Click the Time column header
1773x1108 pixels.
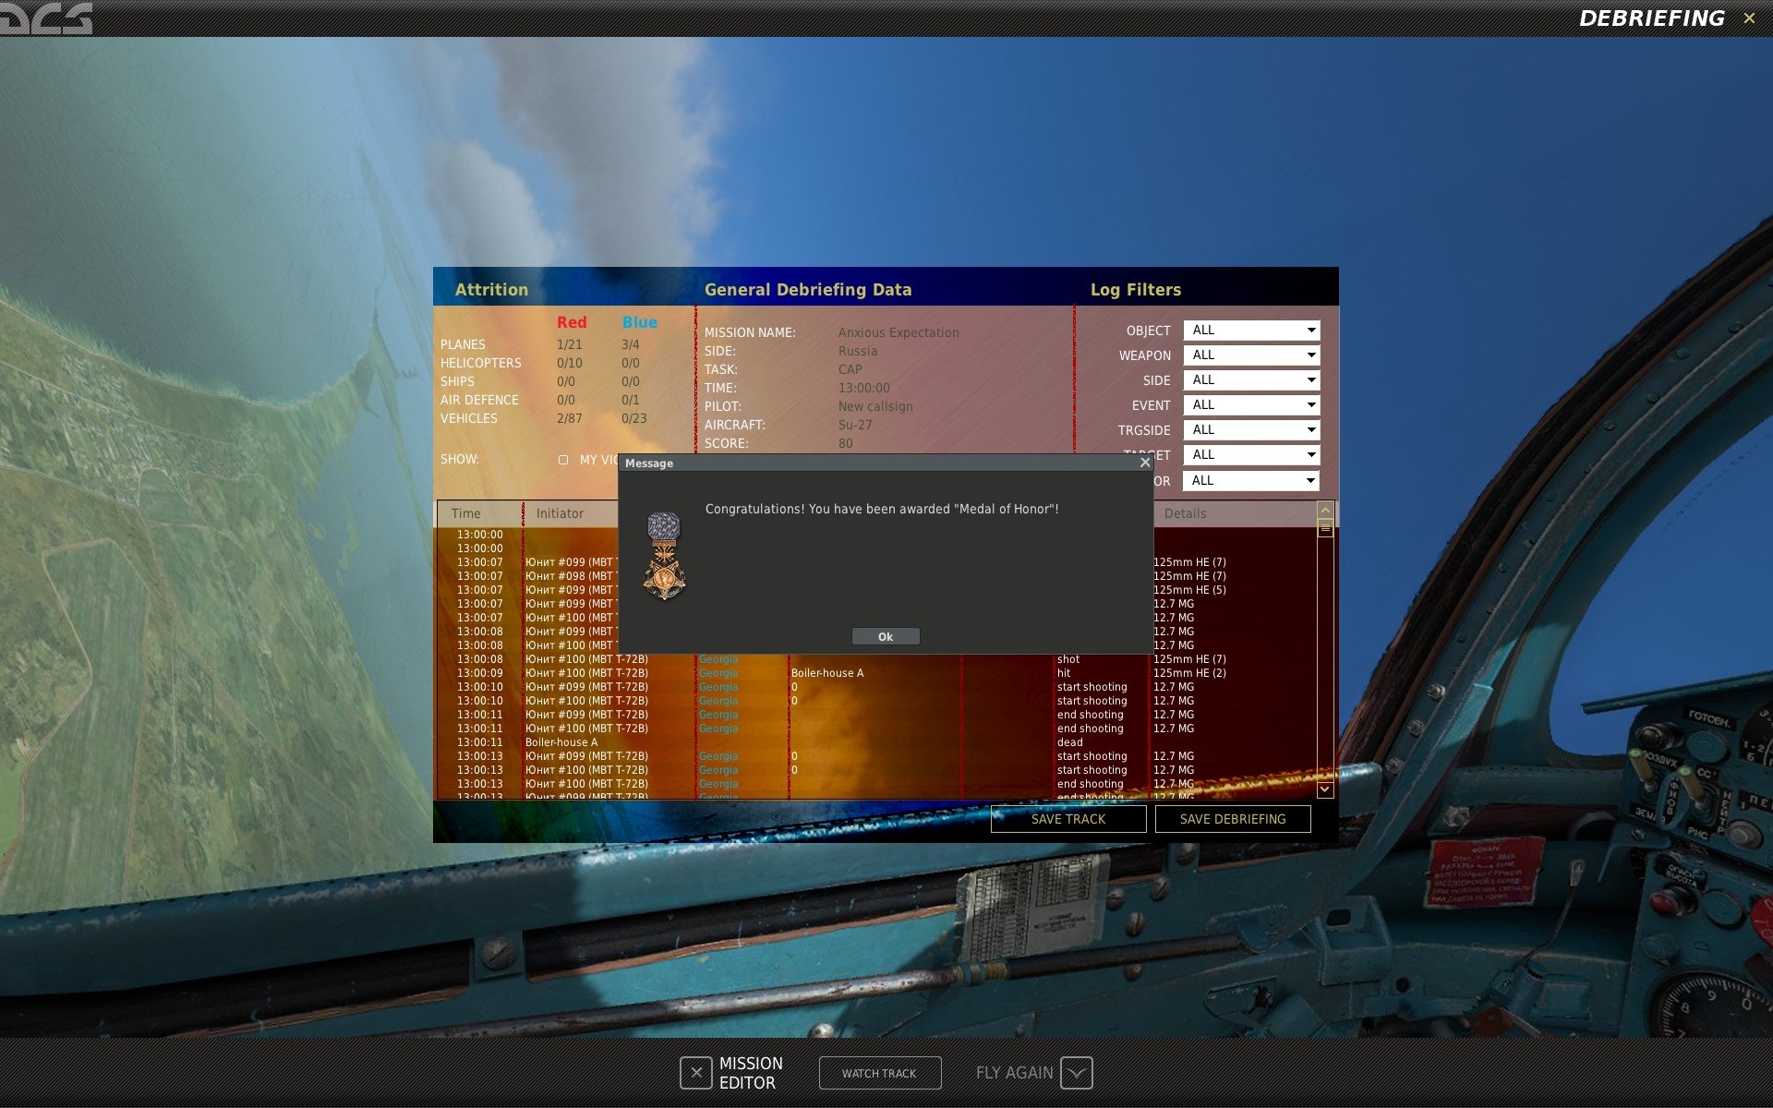(x=466, y=513)
